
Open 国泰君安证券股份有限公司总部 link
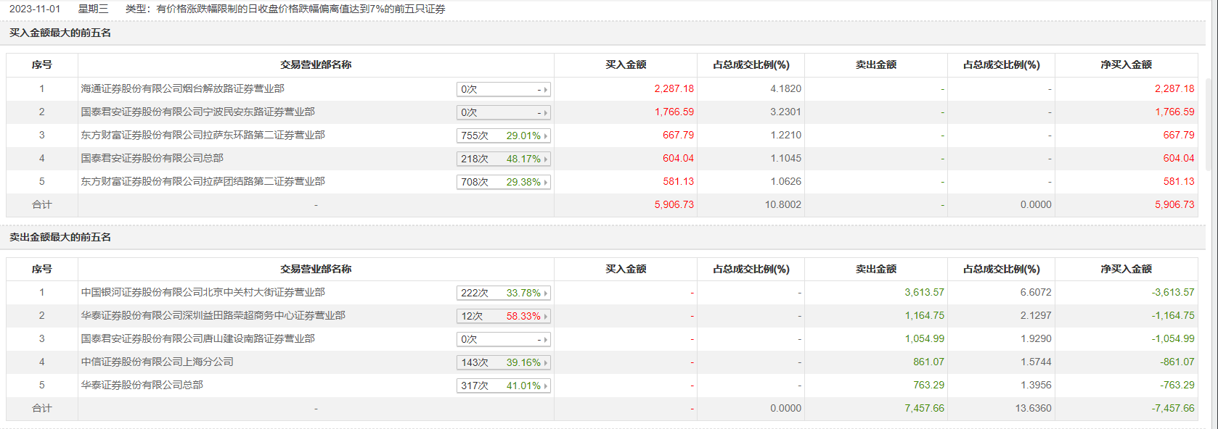[x=152, y=158]
